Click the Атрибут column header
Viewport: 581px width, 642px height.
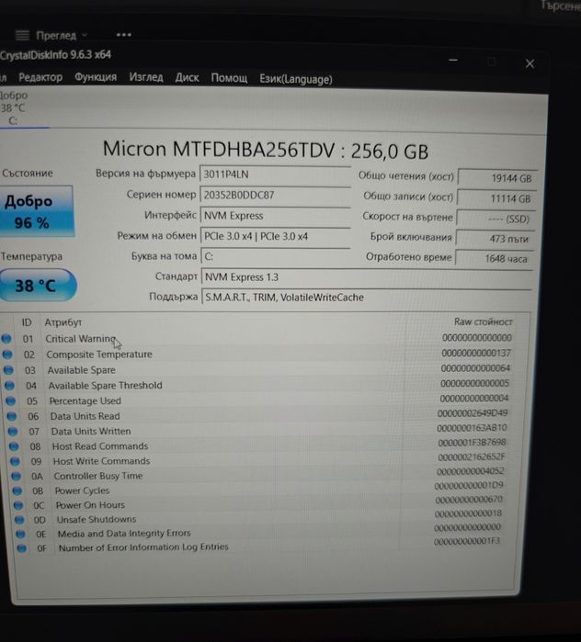coord(63,322)
